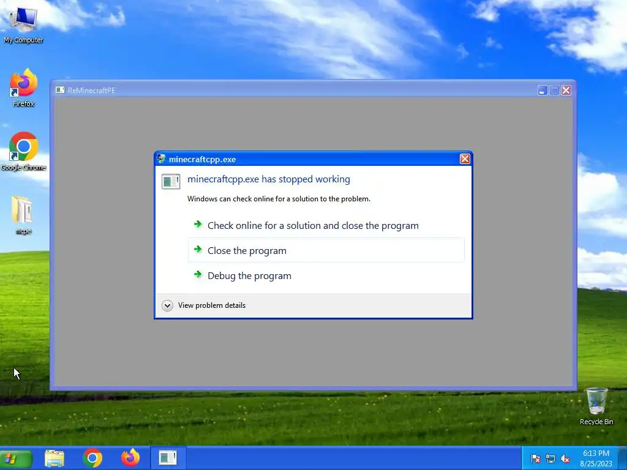Open the Start menu button
This screenshot has width=627, height=470.
click(16, 458)
